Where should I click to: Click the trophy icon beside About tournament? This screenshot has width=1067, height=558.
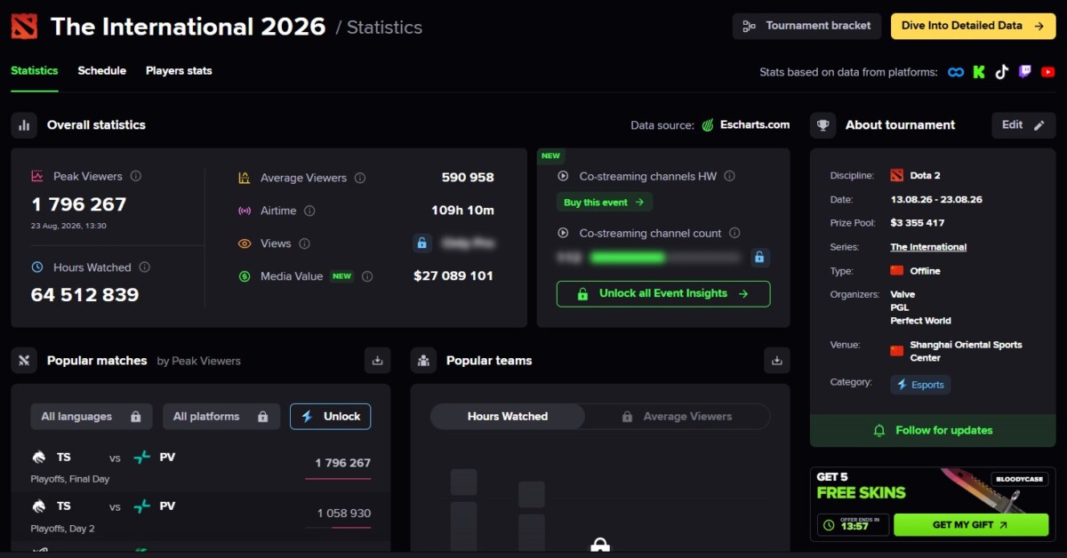click(x=822, y=125)
